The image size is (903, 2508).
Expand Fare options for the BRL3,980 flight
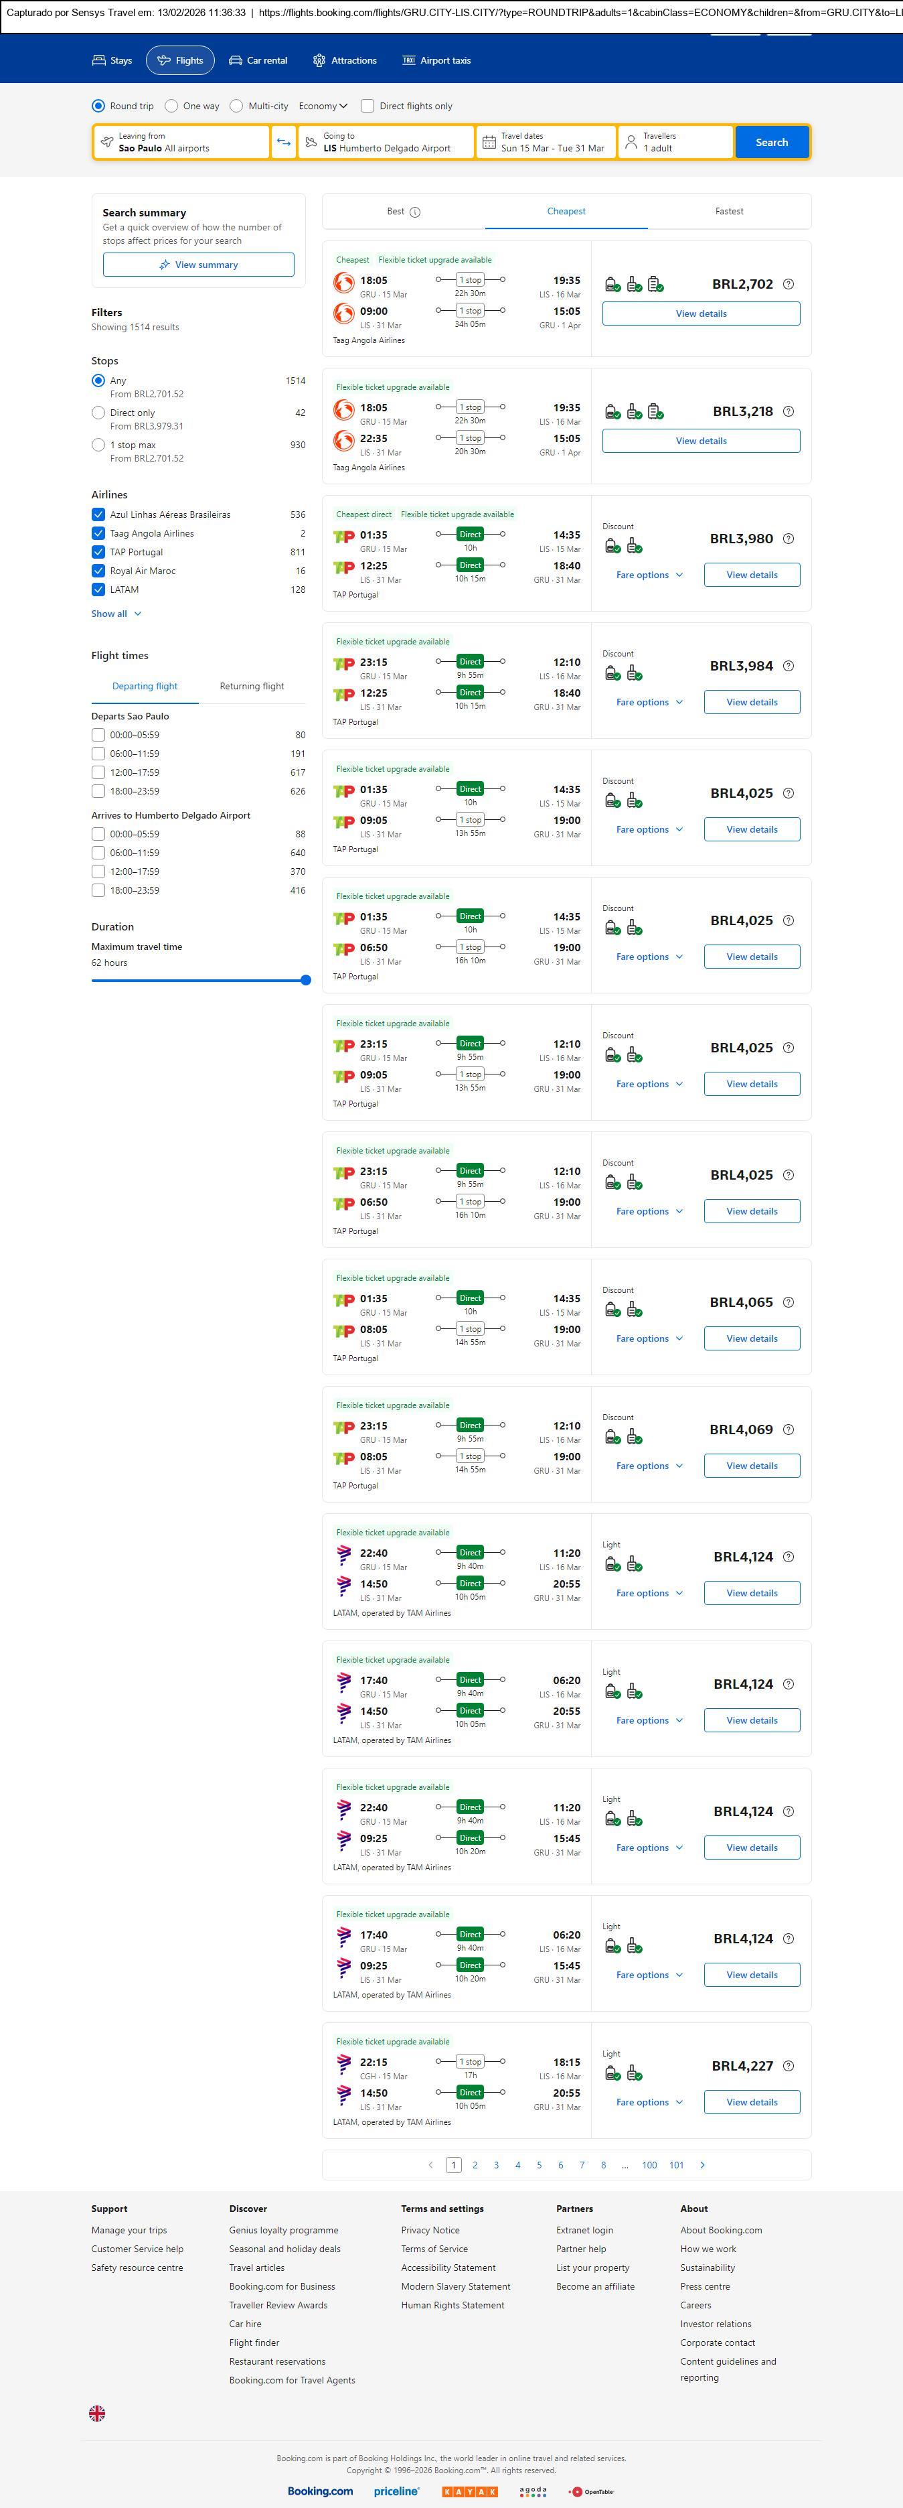(649, 575)
